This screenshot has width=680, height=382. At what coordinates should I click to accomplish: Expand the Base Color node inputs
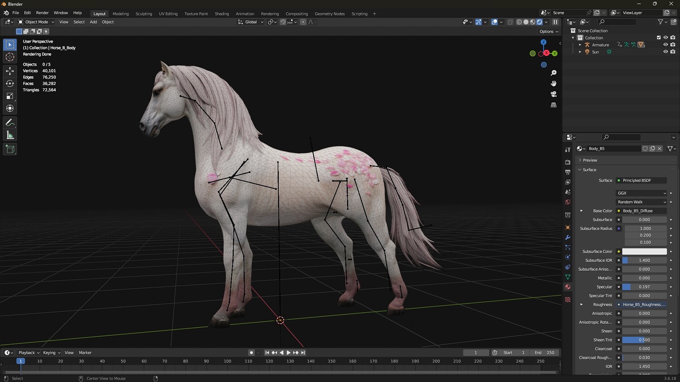[x=581, y=211]
